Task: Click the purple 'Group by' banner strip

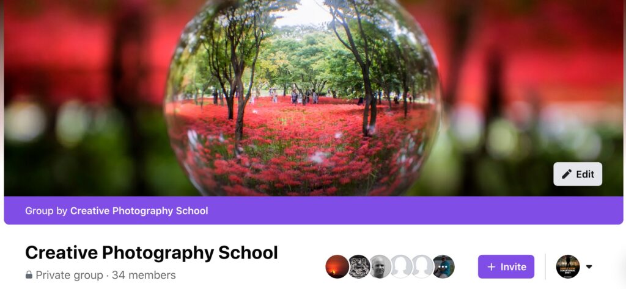Action: click(314, 210)
